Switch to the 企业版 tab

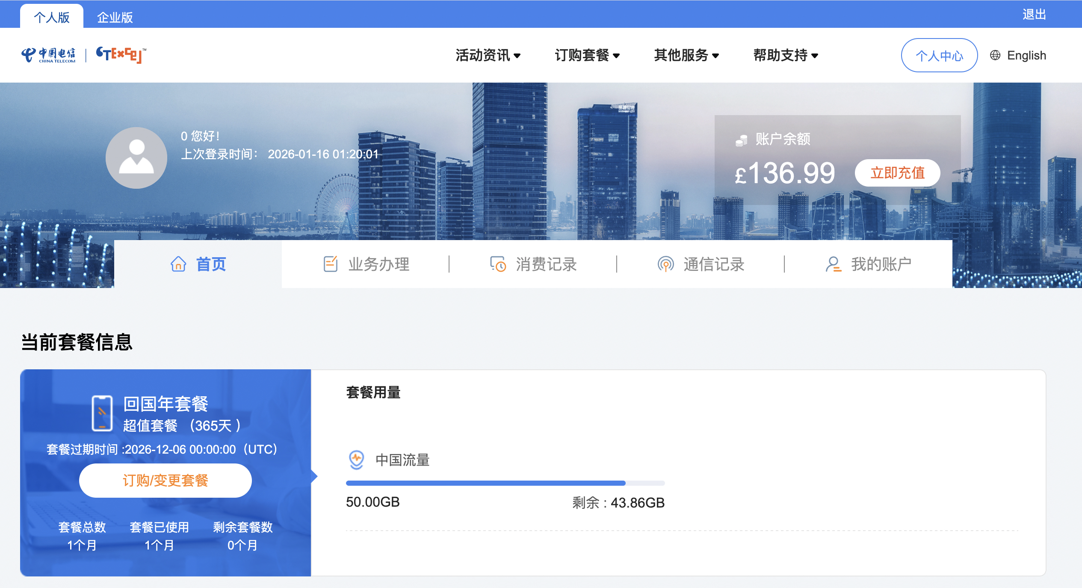click(115, 17)
